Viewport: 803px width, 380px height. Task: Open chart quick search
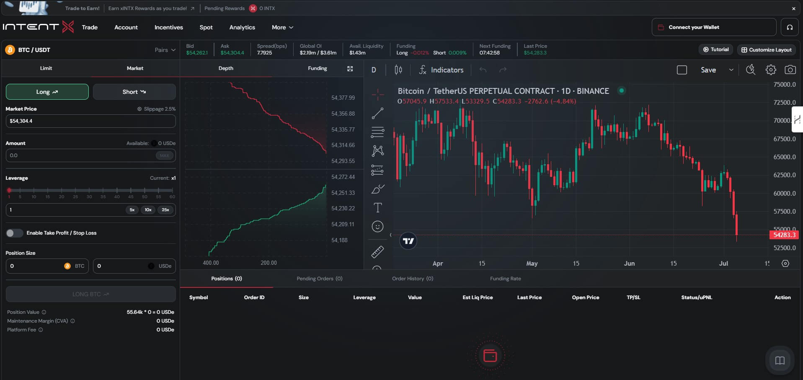[751, 70]
